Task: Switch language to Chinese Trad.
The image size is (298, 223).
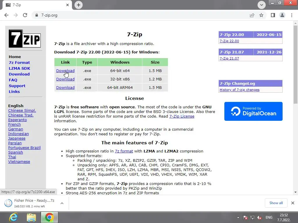Action: click(21, 115)
